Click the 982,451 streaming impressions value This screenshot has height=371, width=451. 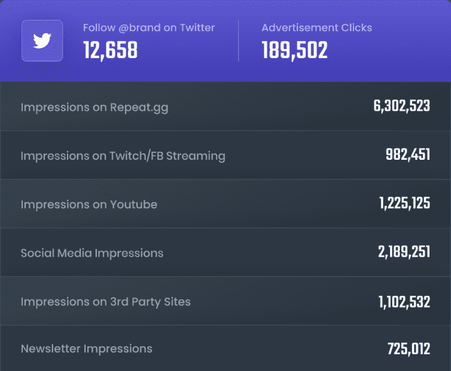tap(408, 156)
